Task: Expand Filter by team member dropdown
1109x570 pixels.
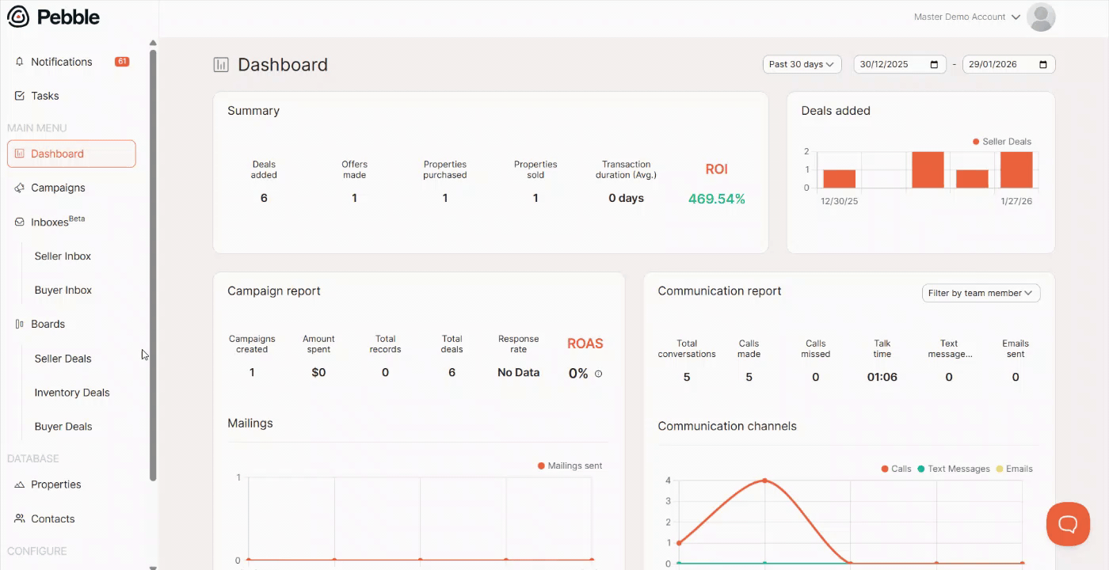Action: (x=981, y=293)
